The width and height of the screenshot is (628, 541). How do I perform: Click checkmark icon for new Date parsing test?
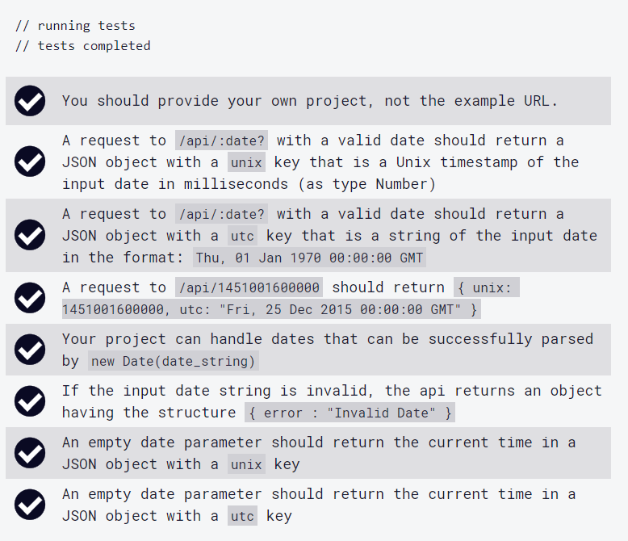coord(30,350)
